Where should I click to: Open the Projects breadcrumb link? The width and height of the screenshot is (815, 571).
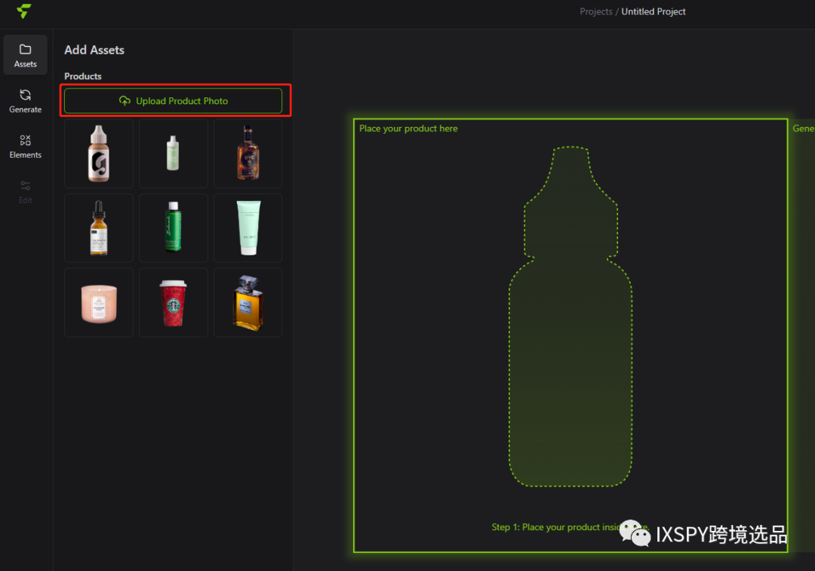595,11
